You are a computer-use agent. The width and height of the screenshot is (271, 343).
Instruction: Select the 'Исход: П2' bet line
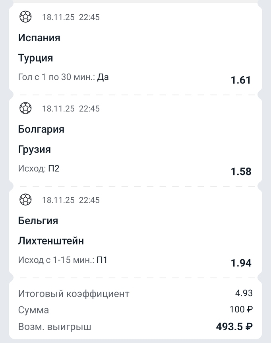click(x=39, y=169)
